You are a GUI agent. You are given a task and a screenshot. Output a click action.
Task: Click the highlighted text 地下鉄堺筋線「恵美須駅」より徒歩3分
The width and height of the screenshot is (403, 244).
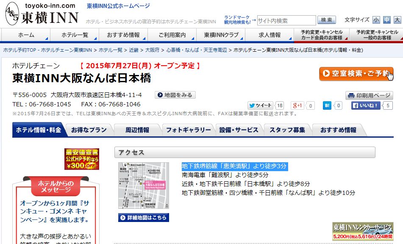(234, 166)
